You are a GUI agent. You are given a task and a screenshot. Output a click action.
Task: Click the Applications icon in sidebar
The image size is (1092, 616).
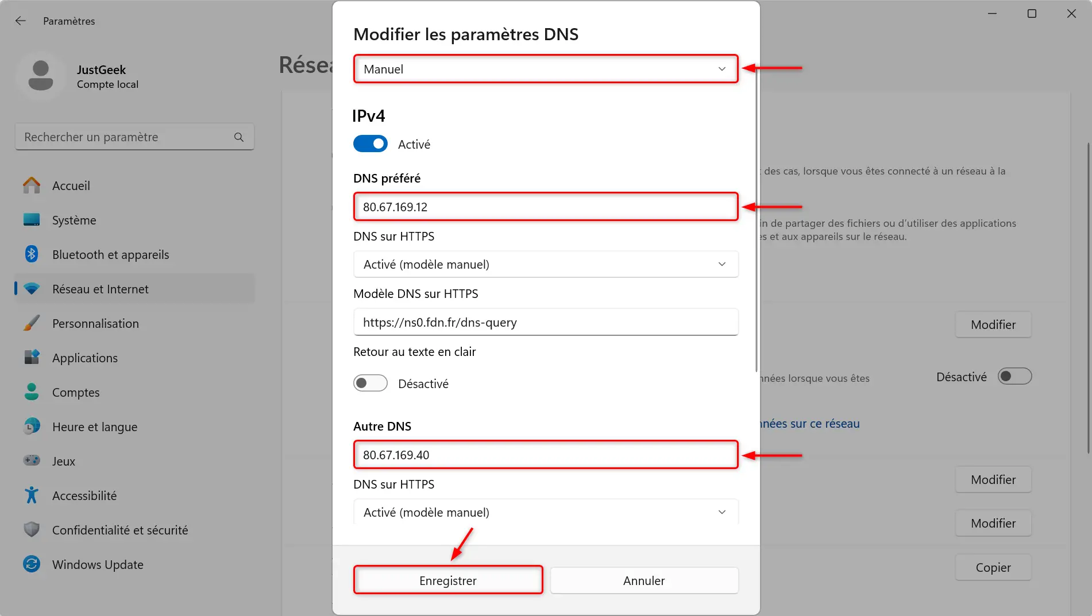(x=32, y=358)
